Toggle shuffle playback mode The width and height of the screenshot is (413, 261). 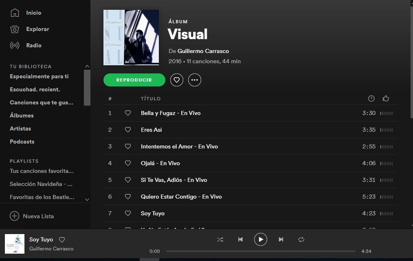(220, 240)
